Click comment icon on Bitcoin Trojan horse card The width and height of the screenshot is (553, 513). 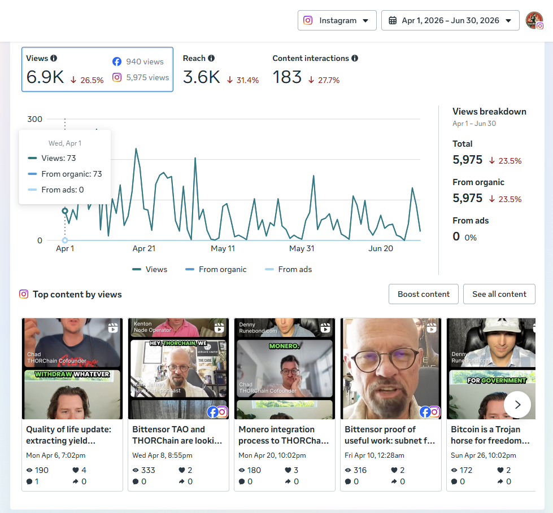click(x=454, y=481)
